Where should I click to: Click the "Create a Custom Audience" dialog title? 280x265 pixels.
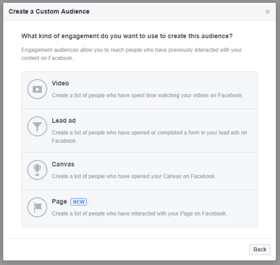click(x=49, y=11)
